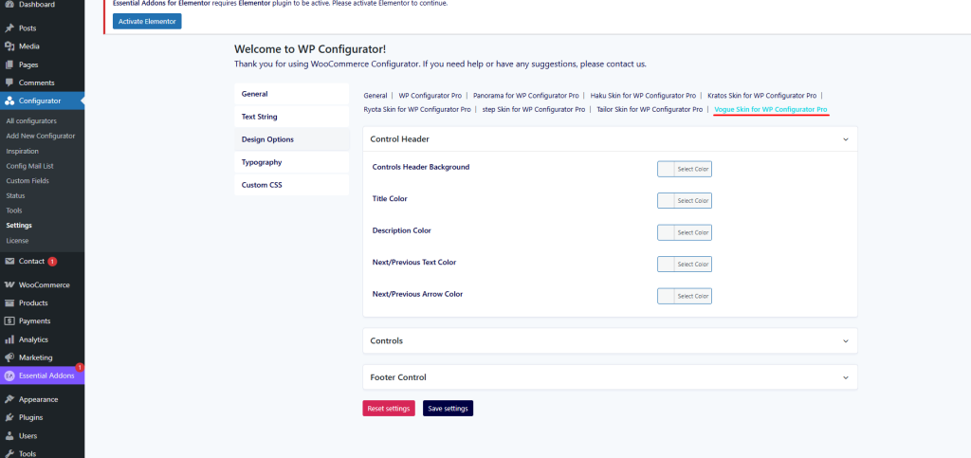Select Kratos Skin for WP Configurator Pro
This screenshot has height=458, width=971.
pyautogui.click(x=761, y=96)
